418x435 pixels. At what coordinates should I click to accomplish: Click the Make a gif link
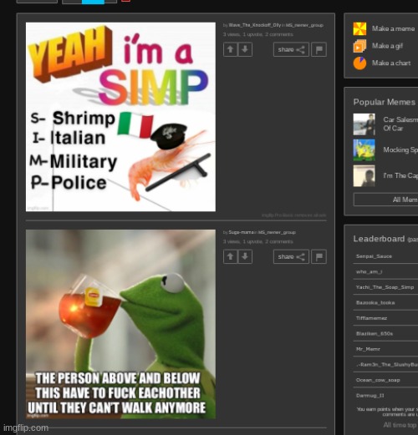(x=387, y=46)
